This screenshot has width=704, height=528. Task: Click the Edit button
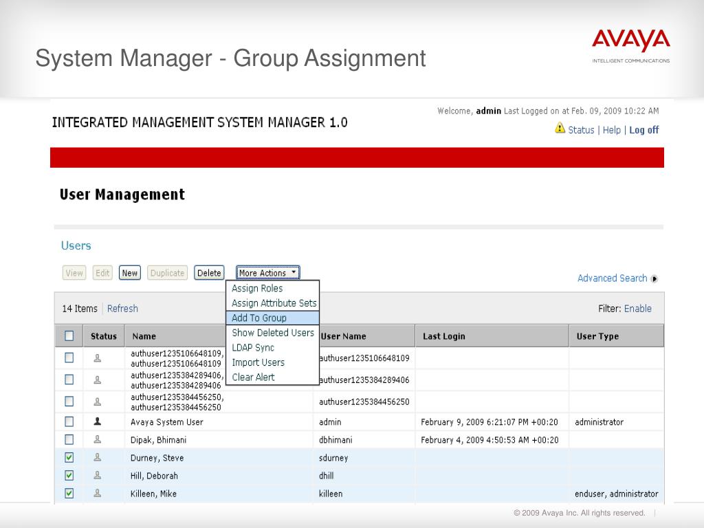pyautogui.click(x=102, y=273)
